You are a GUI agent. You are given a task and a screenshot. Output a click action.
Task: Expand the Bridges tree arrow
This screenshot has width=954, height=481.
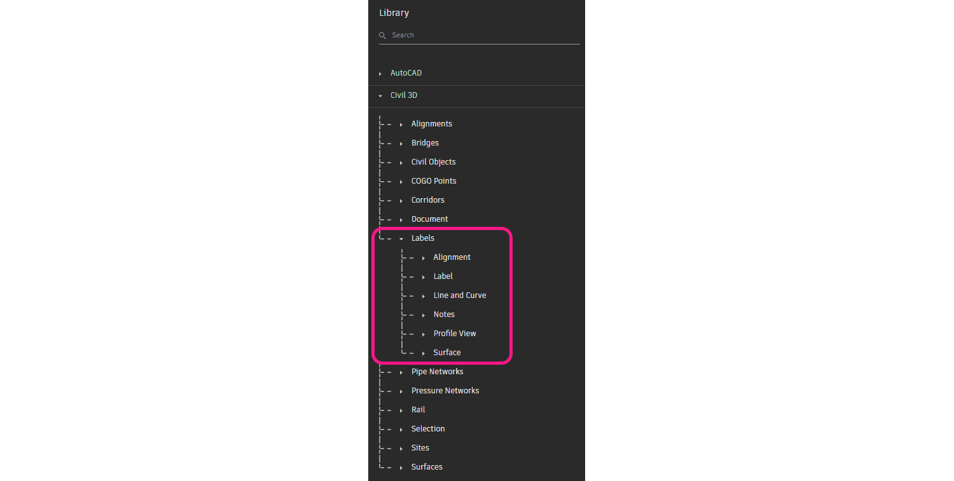pyautogui.click(x=401, y=144)
